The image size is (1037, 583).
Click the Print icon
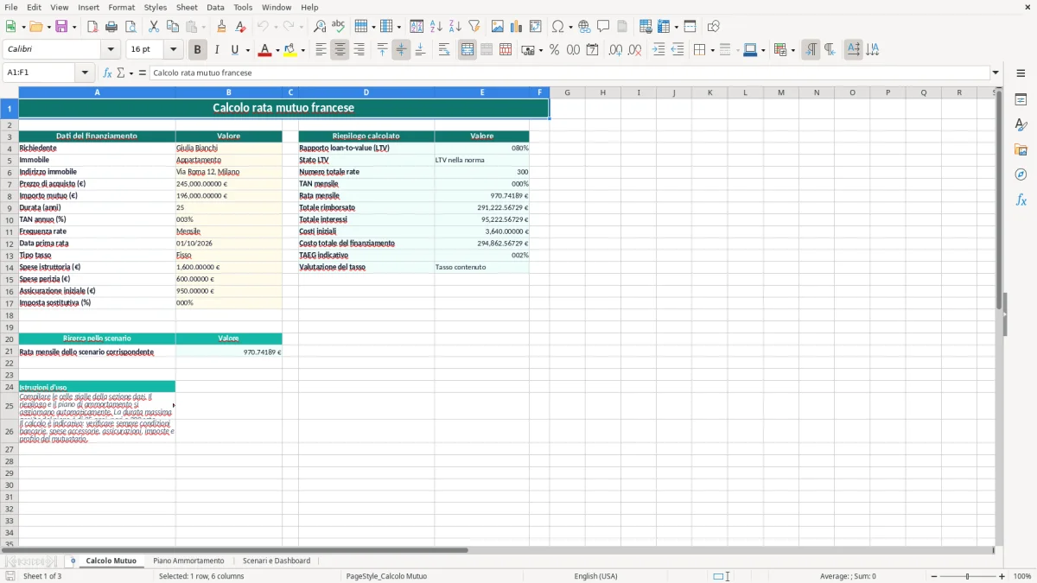click(x=111, y=27)
